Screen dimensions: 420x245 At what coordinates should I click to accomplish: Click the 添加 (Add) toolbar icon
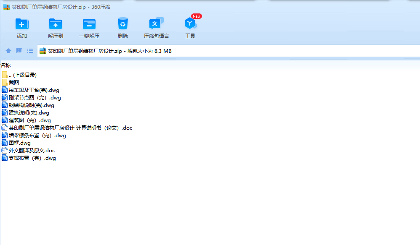click(22, 24)
